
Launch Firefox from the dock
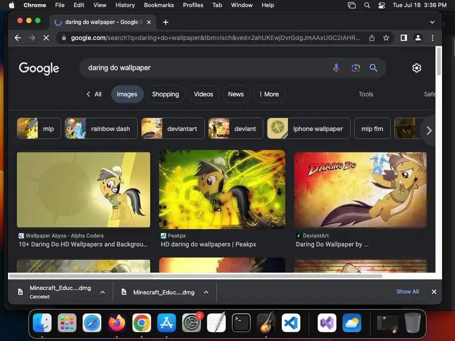pyautogui.click(x=117, y=323)
